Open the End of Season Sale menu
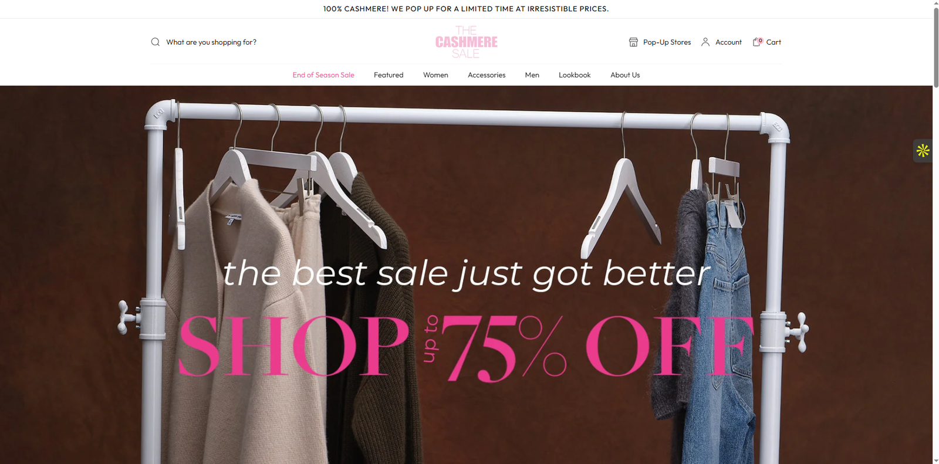The image size is (939, 464). (x=323, y=75)
